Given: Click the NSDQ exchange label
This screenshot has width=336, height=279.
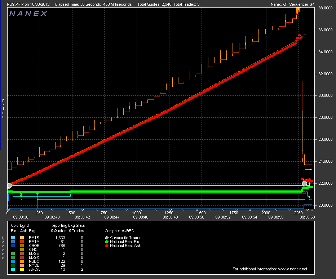Looking at the screenshot, I should point(34,261).
